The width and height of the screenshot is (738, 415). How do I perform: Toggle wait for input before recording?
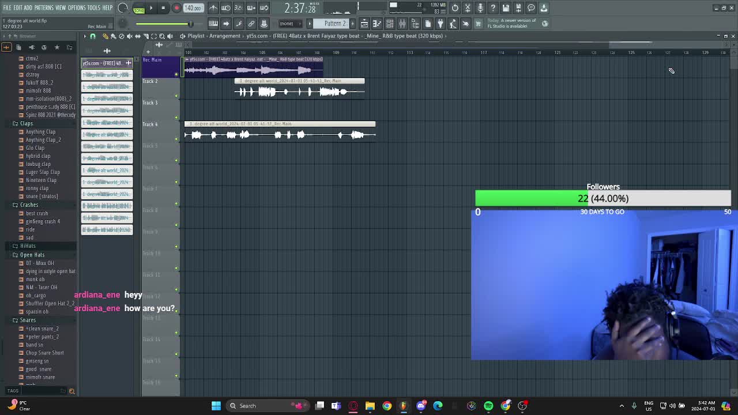226,8
